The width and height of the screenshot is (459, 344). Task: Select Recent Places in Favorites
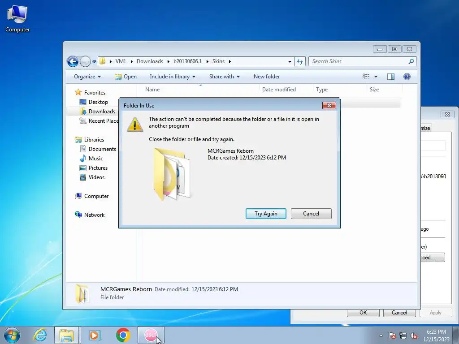click(99, 121)
